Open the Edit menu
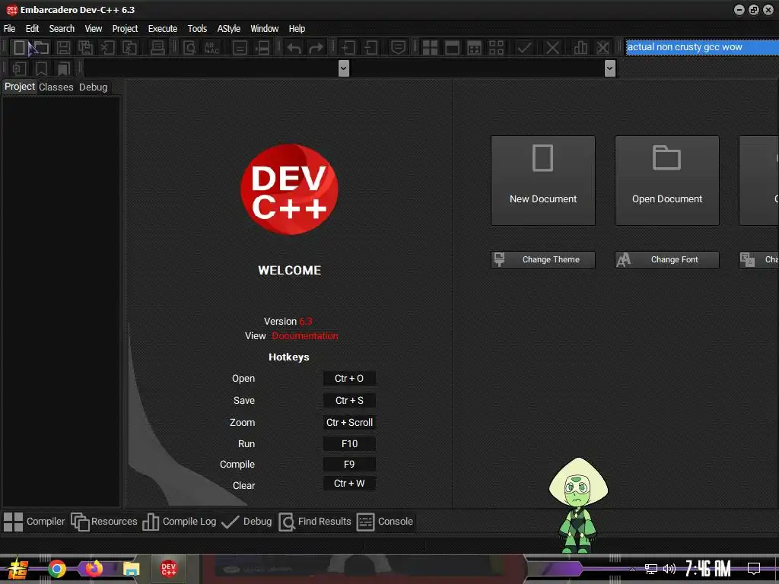779x584 pixels. click(32, 29)
